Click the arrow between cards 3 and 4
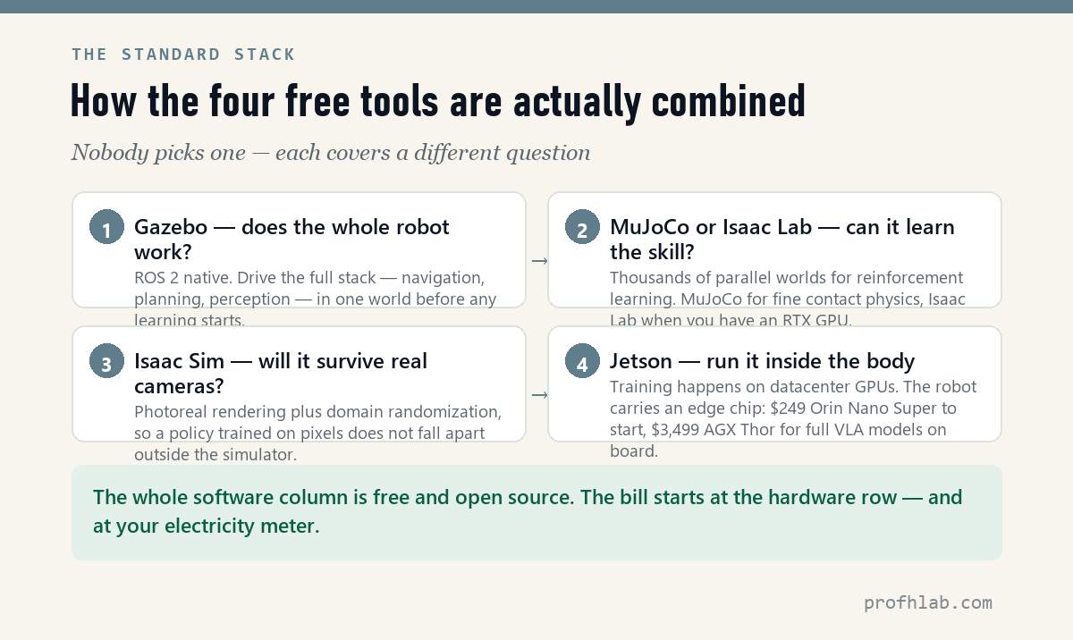This screenshot has width=1073, height=640. 538,394
